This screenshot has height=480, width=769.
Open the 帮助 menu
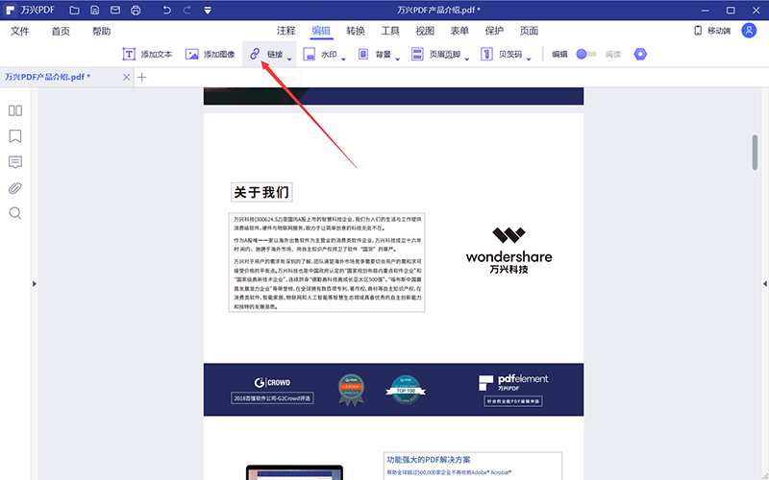[x=102, y=32]
